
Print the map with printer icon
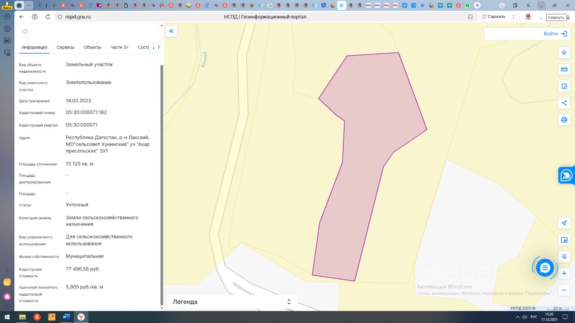click(564, 120)
